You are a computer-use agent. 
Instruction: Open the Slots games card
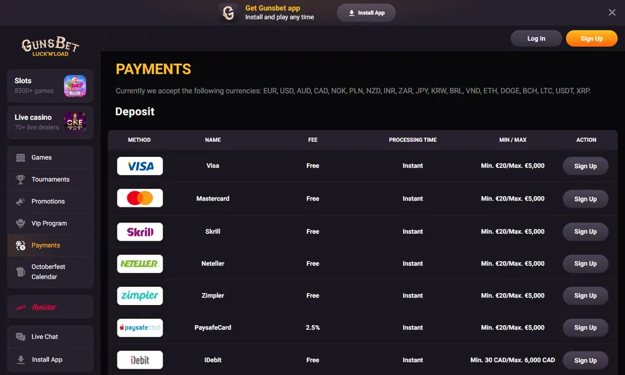[x=50, y=86]
